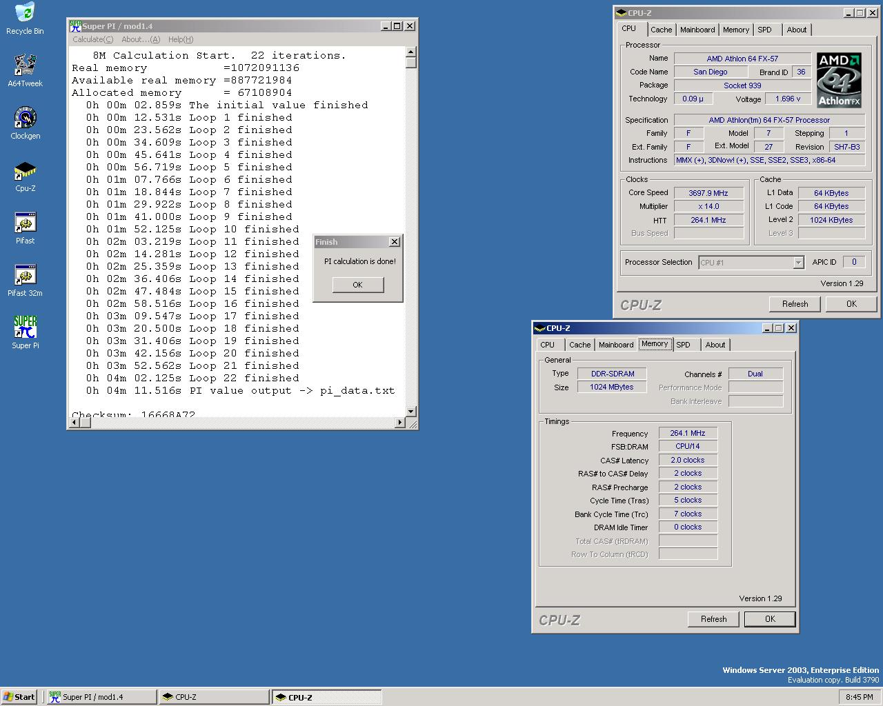
Task: Click the 8:45 PM taskbar clock
Action: click(x=859, y=697)
